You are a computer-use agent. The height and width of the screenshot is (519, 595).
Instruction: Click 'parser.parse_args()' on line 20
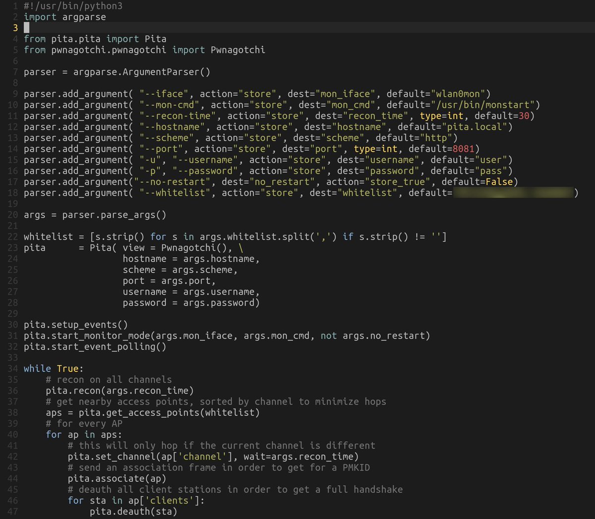pos(115,215)
